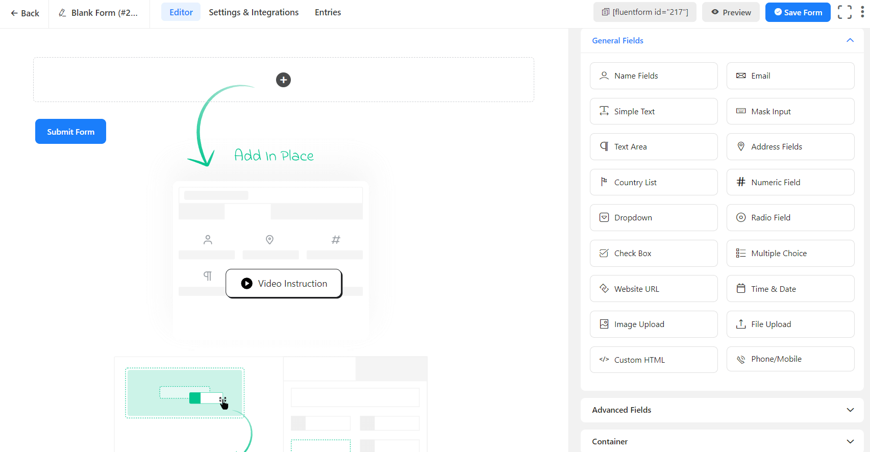Expand the Advanced Fields section
The width and height of the screenshot is (870, 452).
[x=850, y=410]
